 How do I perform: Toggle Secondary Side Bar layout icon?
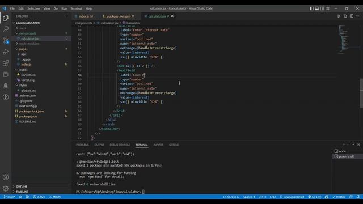pyautogui.click(x=322, y=8)
